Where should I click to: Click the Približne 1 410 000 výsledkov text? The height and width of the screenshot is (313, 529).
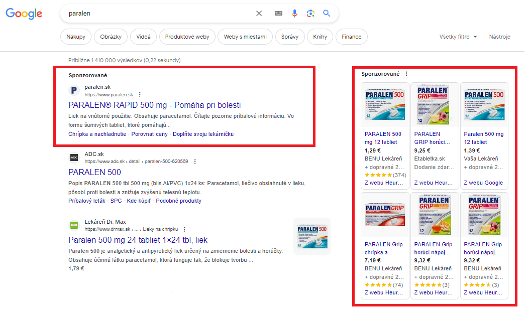point(125,60)
